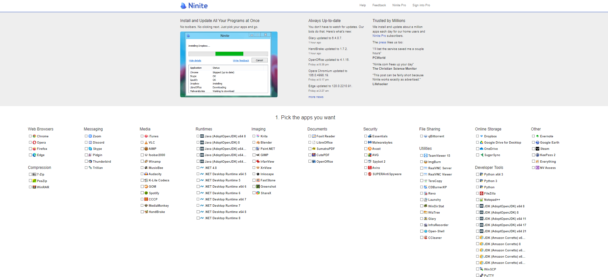Click the Python x64 3 label
Image resolution: width=608 pixels, height=277 pixels.
tap(494, 174)
